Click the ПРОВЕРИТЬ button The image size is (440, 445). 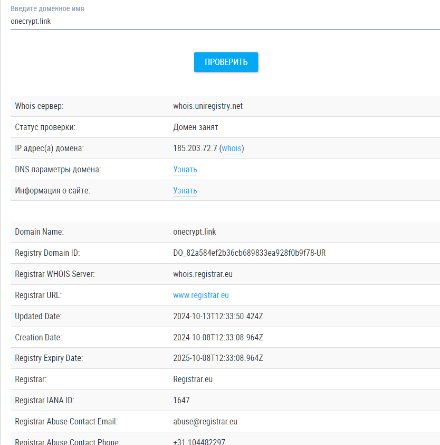tap(226, 62)
